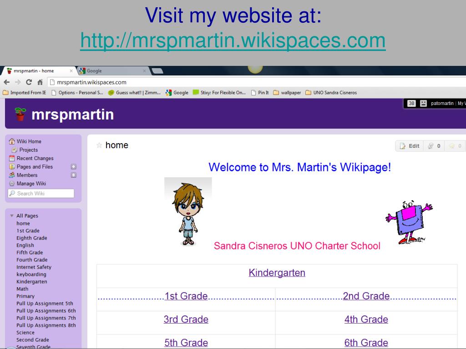Screen dimensions: 466x349
Task: Open the Internet Safety page
Action: 34,267
